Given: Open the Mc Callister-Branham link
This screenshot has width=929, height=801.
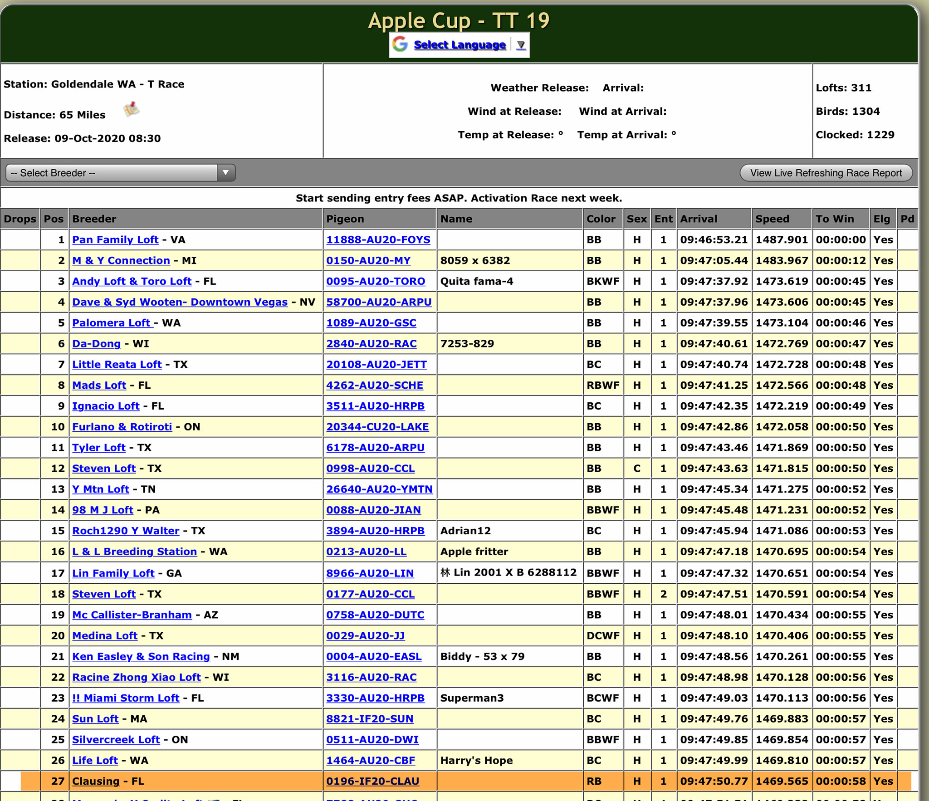Looking at the screenshot, I should 132,615.
